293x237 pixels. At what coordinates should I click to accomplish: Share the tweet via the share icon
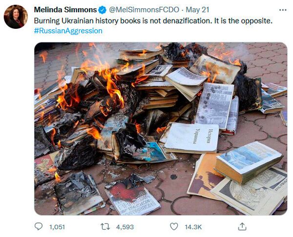point(242,226)
